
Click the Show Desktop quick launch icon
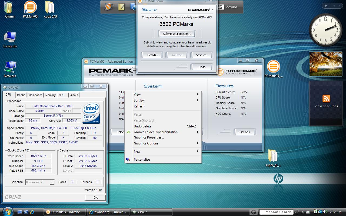click(20, 212)
